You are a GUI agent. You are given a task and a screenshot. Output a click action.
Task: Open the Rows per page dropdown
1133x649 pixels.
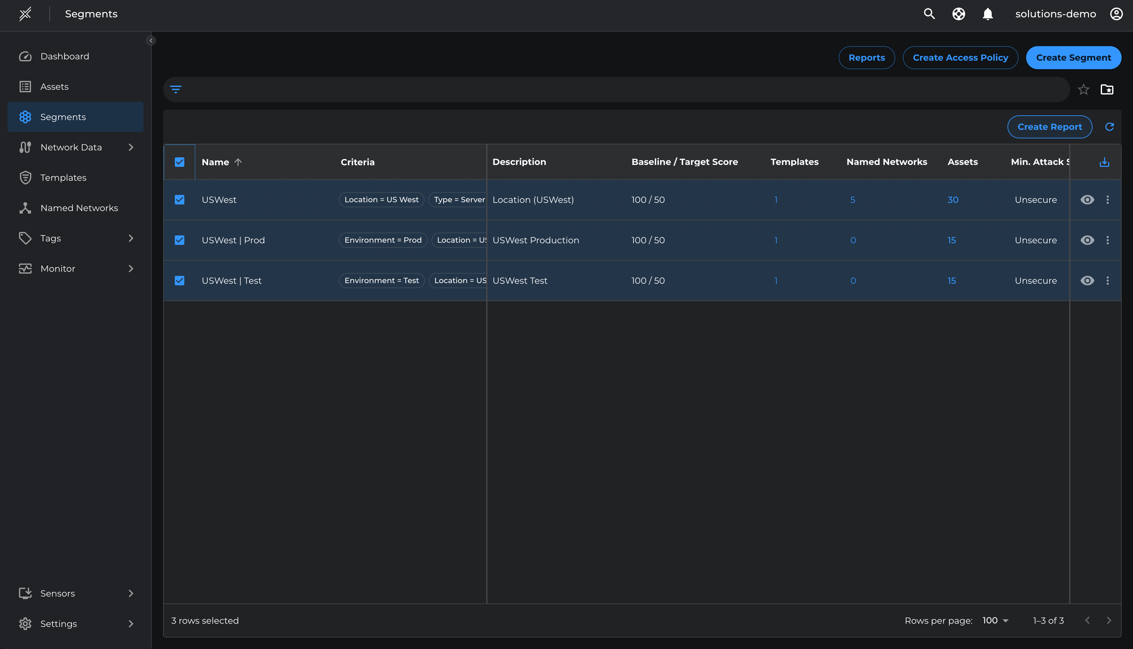[x=996, y=621]
